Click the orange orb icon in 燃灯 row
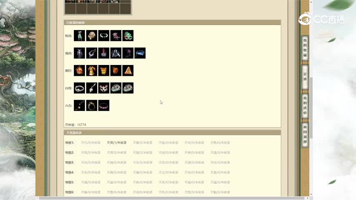356x200 pixels. [x=116, y=70]
